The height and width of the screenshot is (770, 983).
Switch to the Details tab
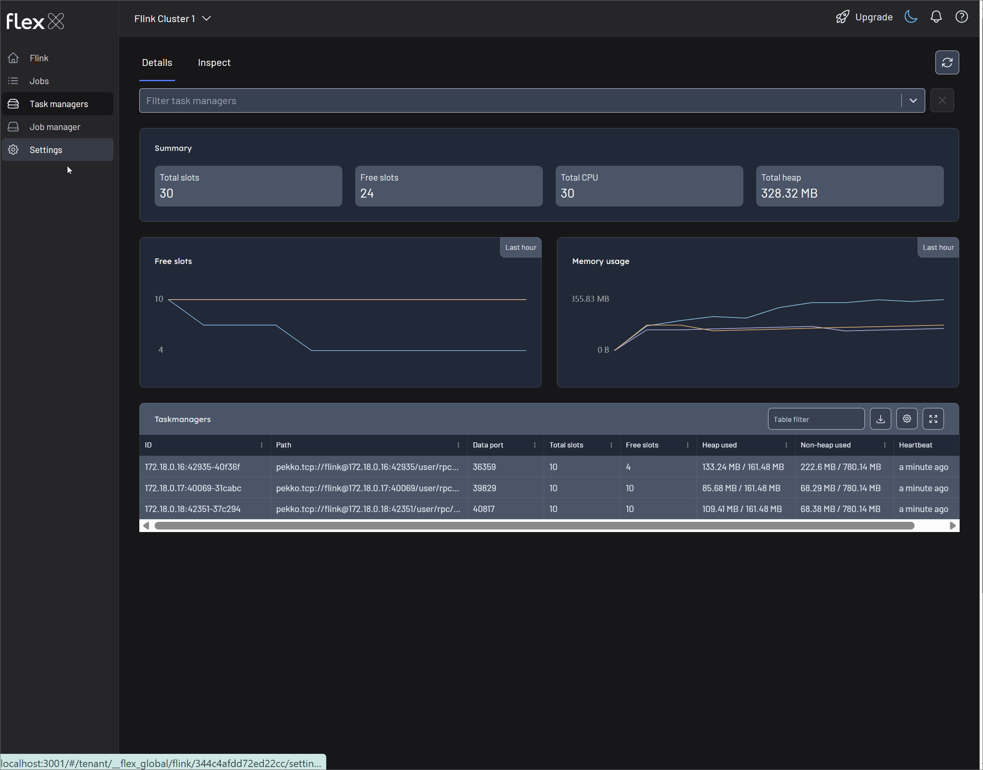click(x=157, y=62)
